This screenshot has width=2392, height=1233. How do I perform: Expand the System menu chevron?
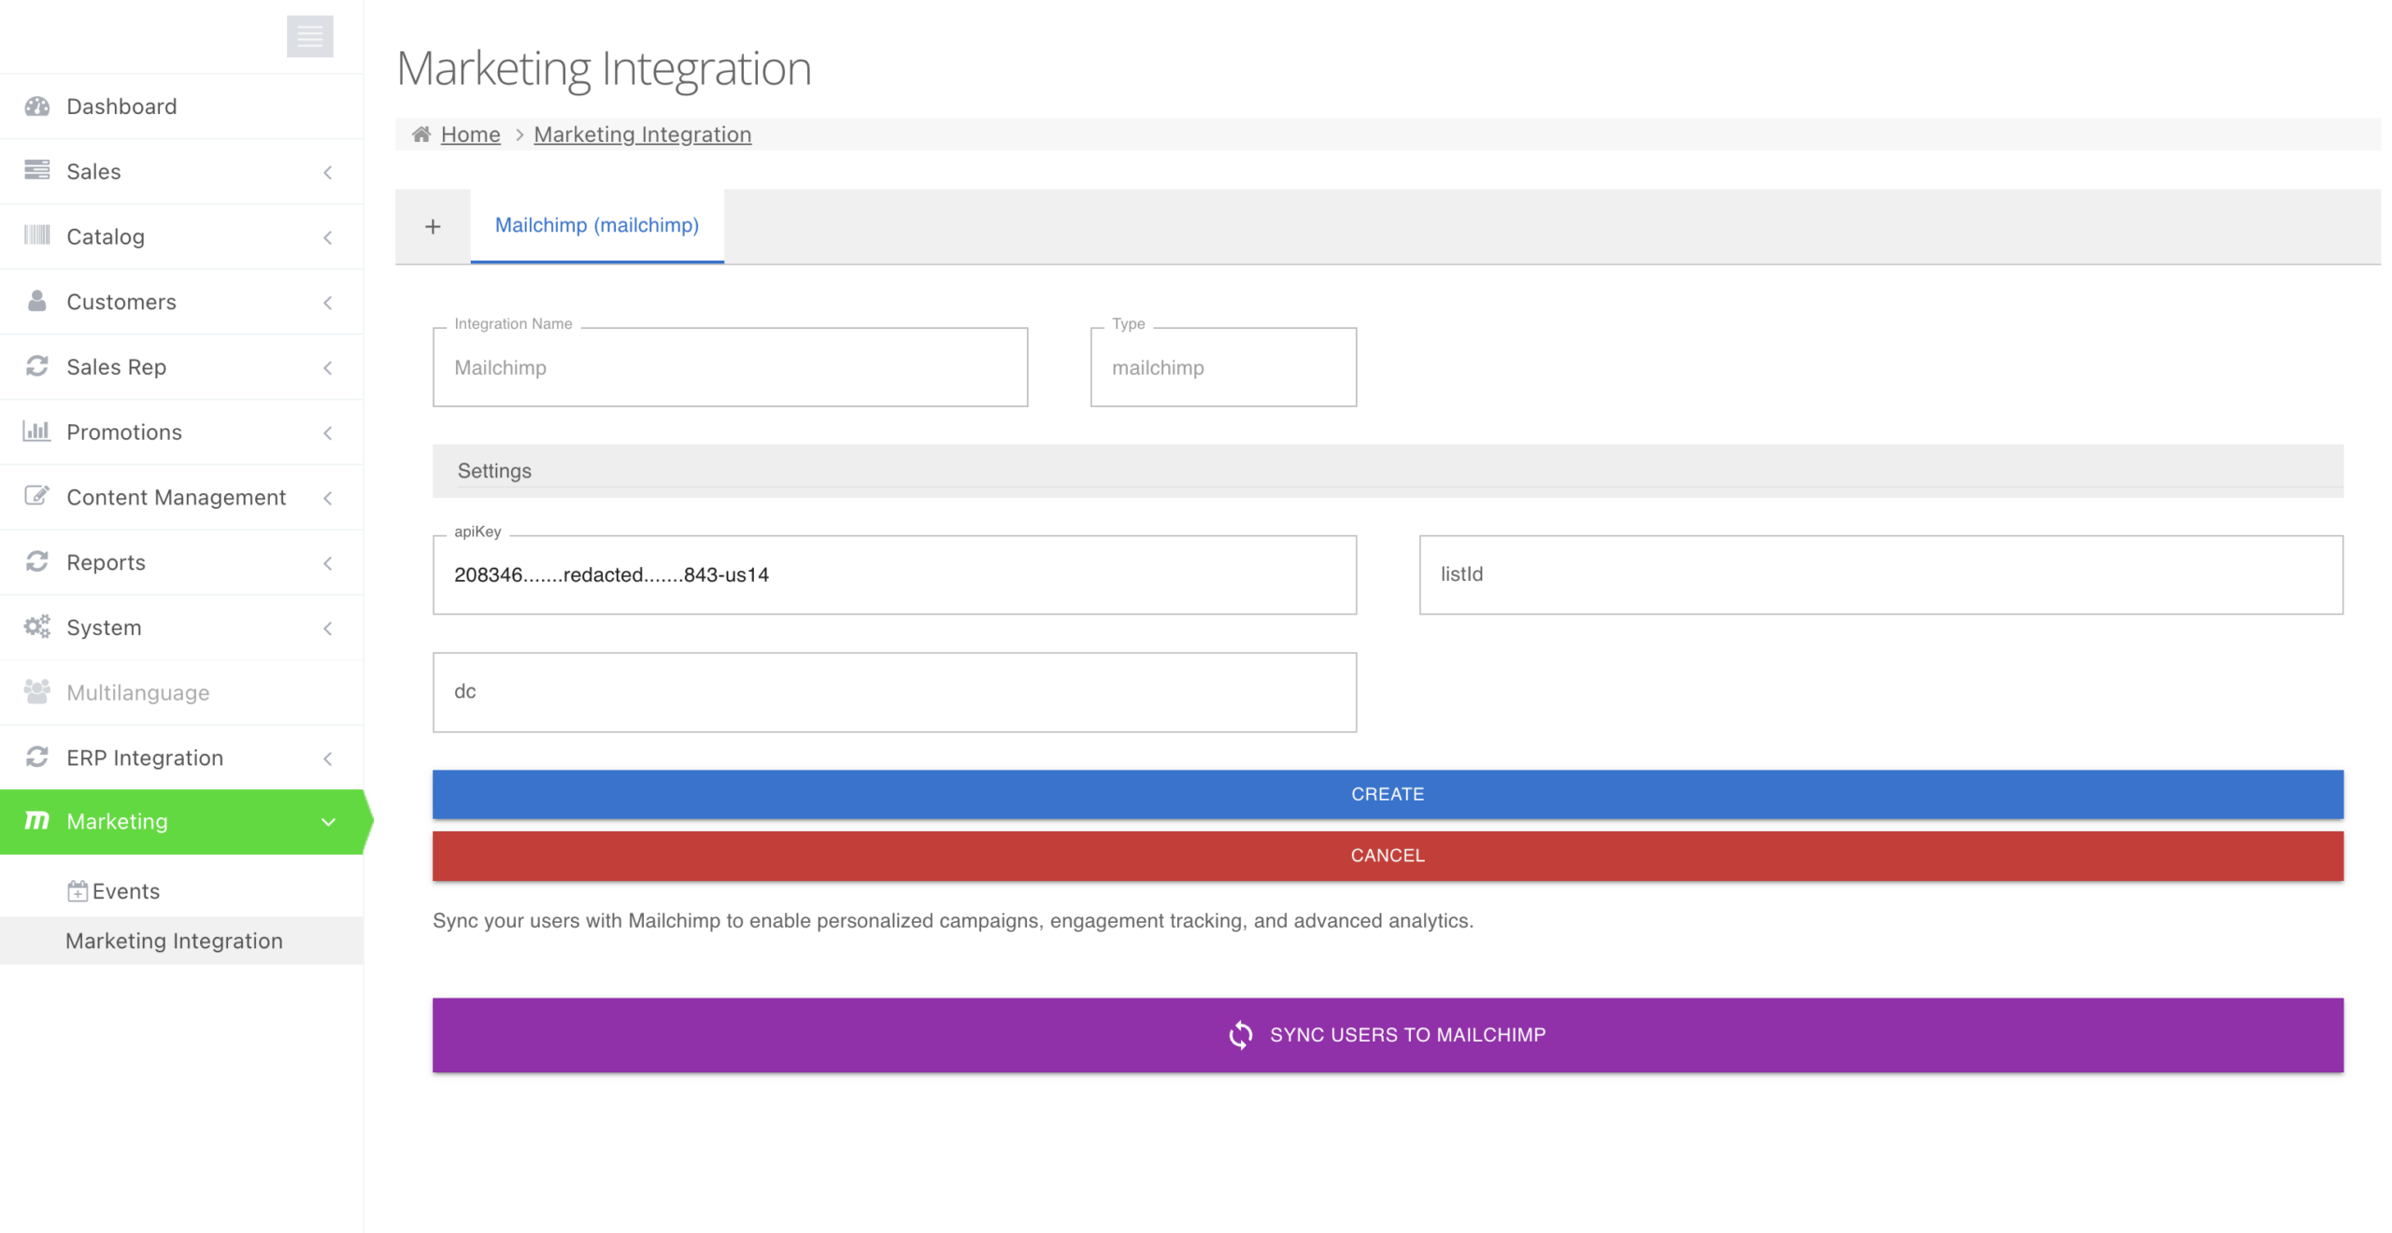pyautogui.click(x=328, y=629)
